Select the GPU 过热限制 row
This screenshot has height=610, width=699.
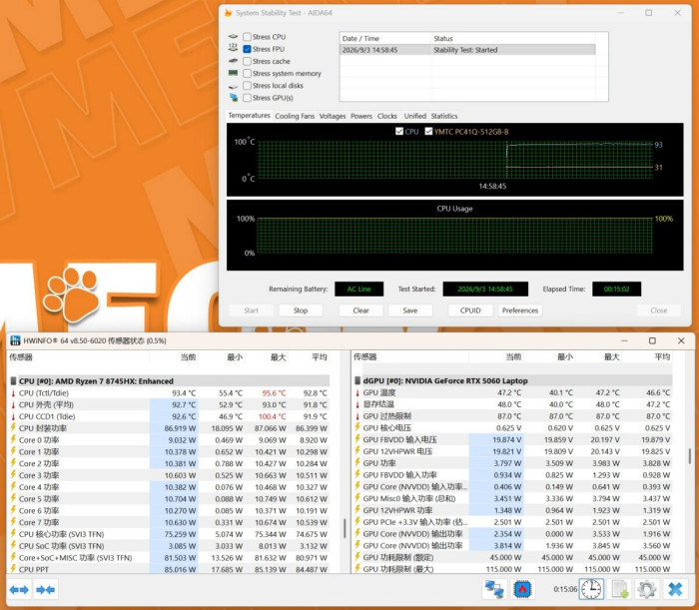pos(513,416)
